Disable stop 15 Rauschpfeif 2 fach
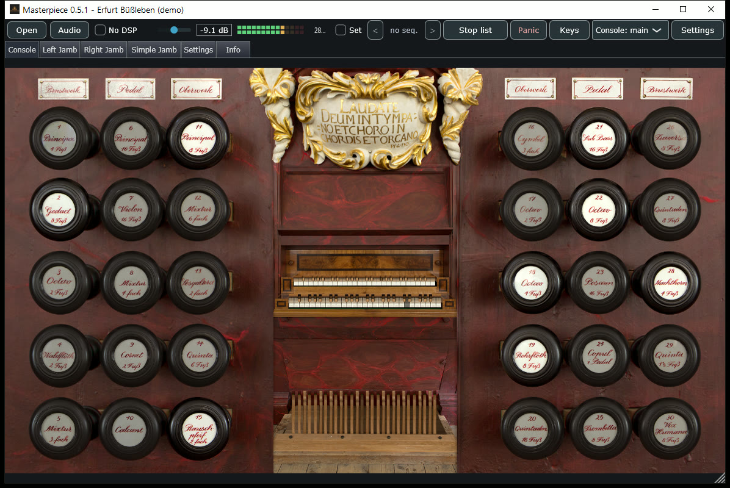 pos(199,429)
